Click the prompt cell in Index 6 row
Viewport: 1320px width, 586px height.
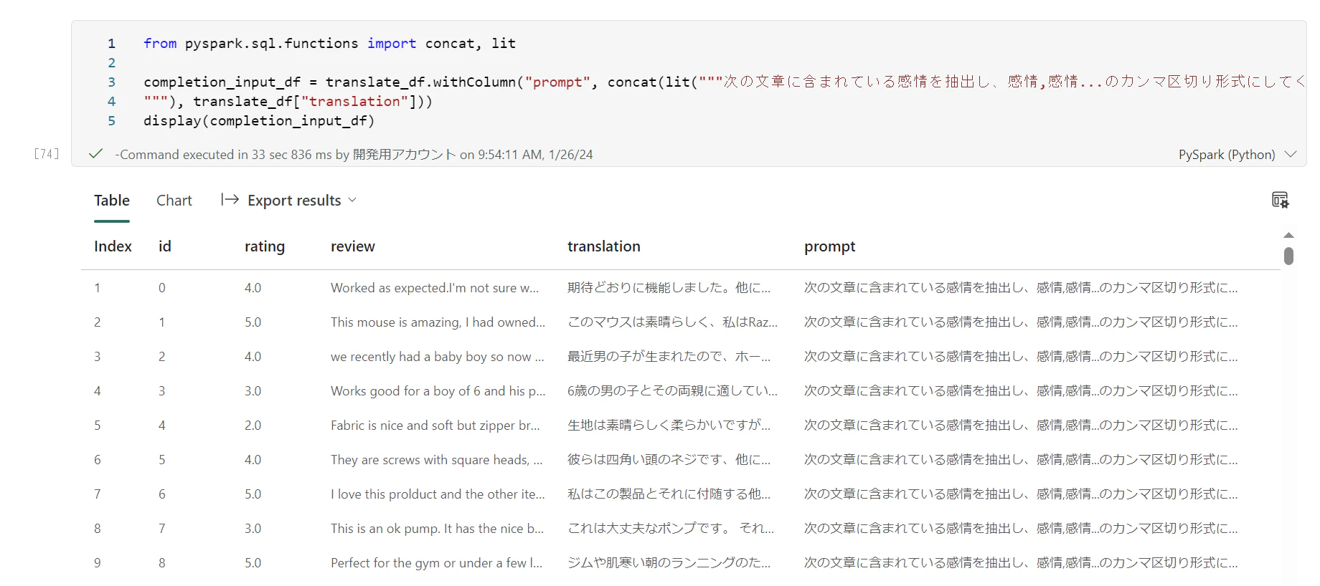click(x=1021, y=460)
